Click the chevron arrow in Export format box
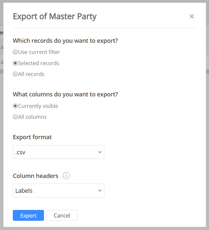Image resolution: width=209 pixels, height=230 pixels. click(x=100, y=152)
